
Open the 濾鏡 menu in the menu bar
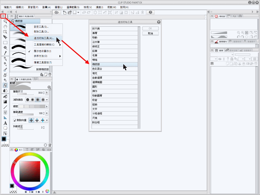click(99, 7)
